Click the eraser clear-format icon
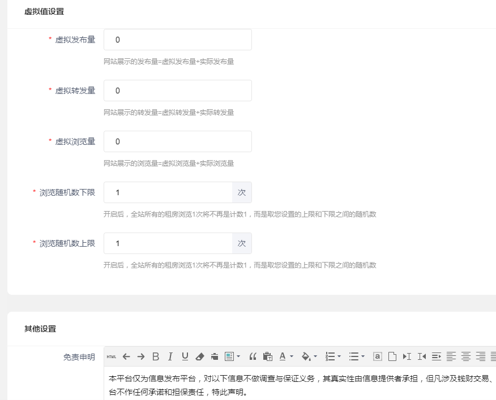The width and height of the screenshot is (496, 400). point(200,356)
